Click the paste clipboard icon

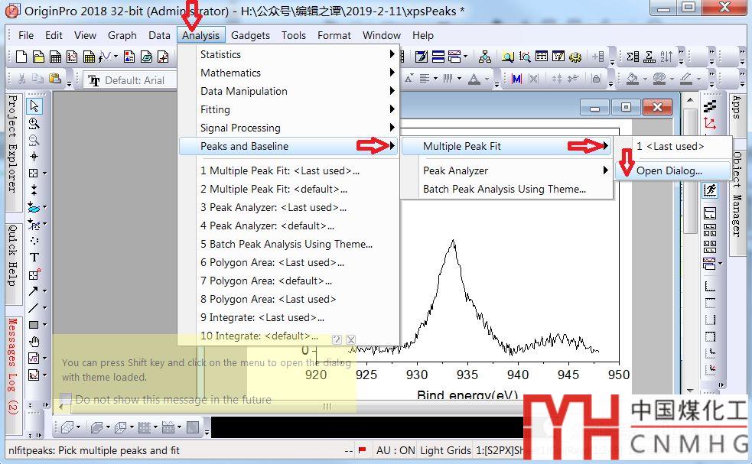(55, 79)
